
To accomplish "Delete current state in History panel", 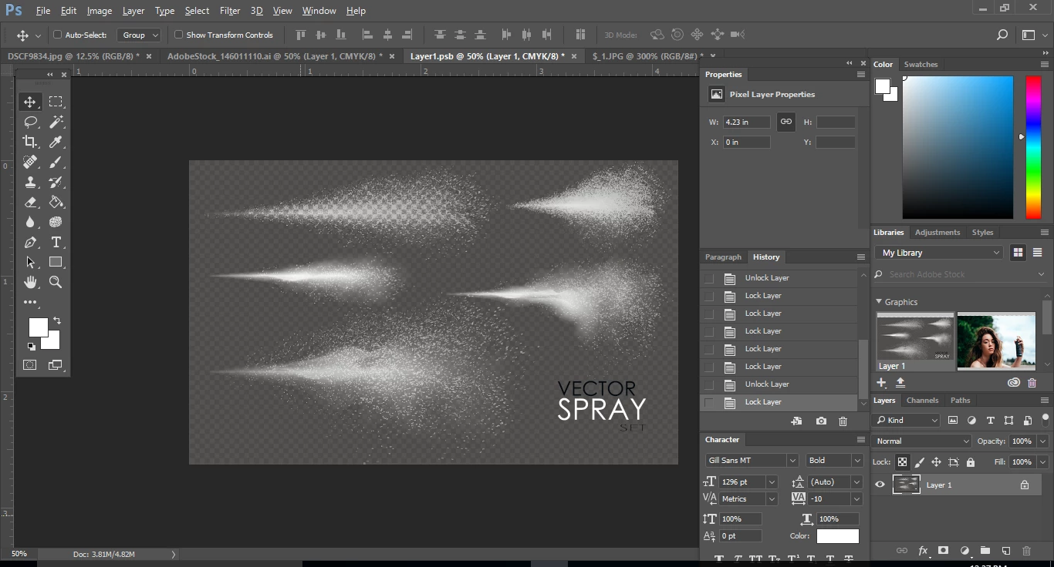I will tap(843, 421).
